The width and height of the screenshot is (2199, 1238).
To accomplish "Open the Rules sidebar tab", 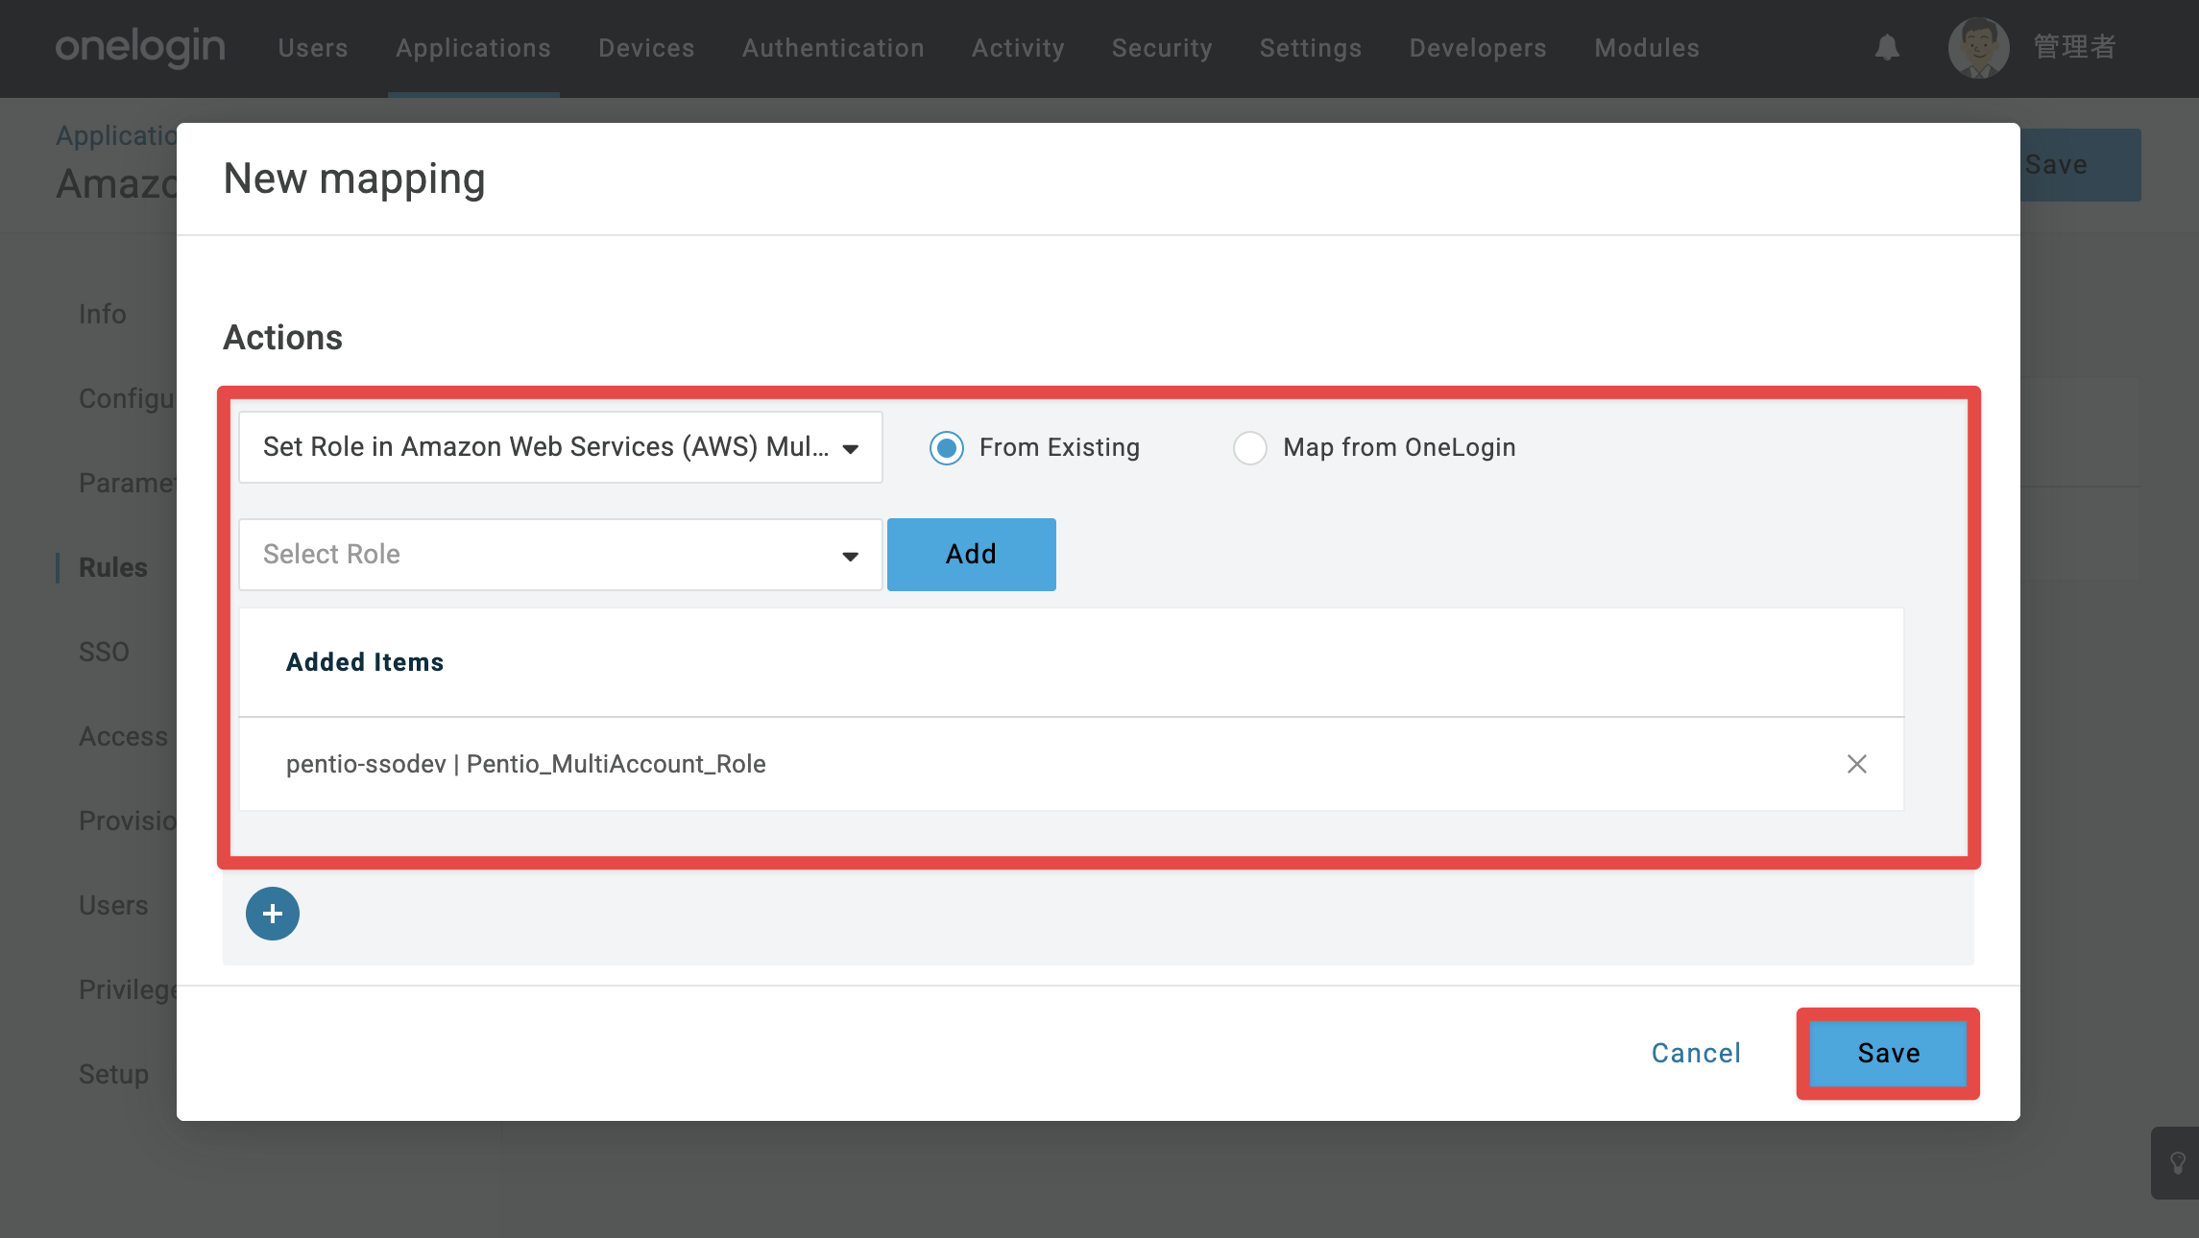I will pyautogui.click(x=113, y=567).
